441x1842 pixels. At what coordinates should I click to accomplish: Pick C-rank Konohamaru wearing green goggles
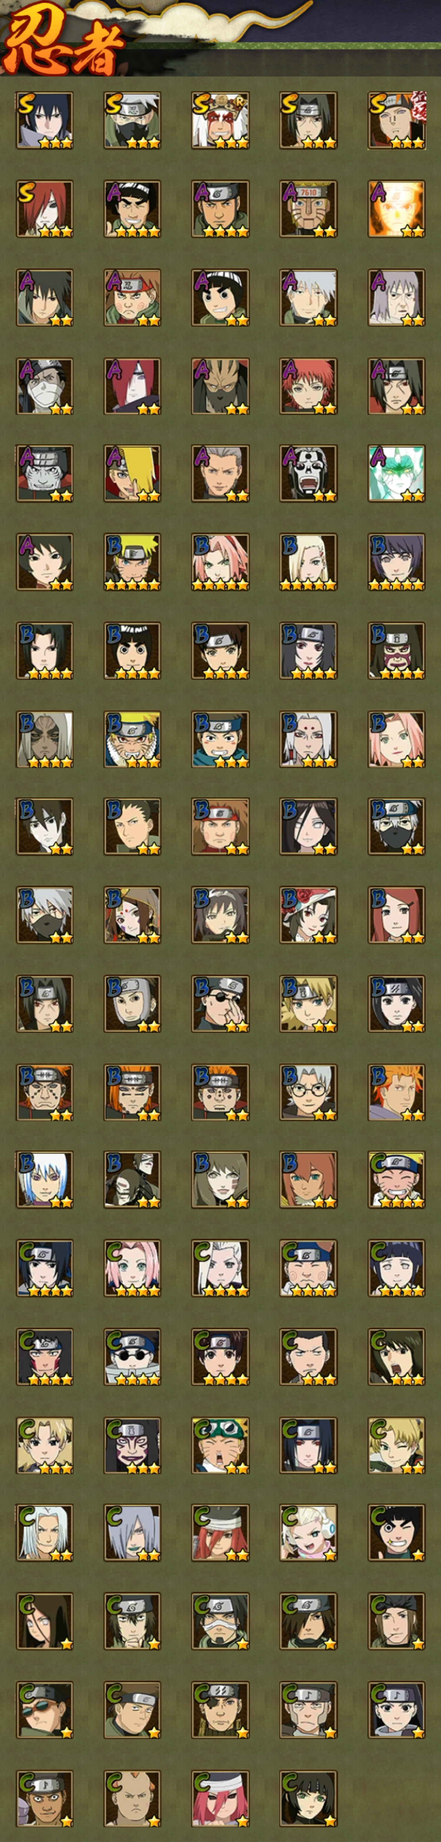point(220,1445)
